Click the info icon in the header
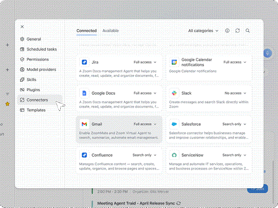 (227, 31)
